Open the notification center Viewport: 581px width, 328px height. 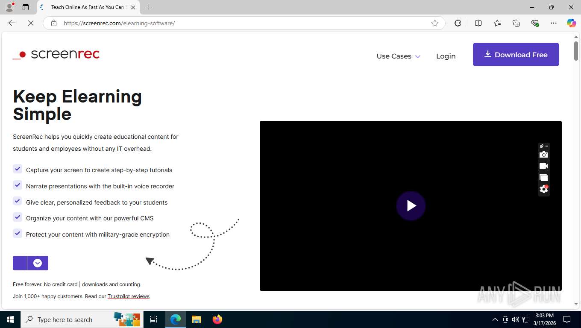point(567,319)
